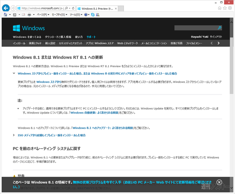The width and height of the screenshot is (235, 194).
Task: Click the Hayashi Yuki account name
Action: pyautogui.click(x=199, y=37)
